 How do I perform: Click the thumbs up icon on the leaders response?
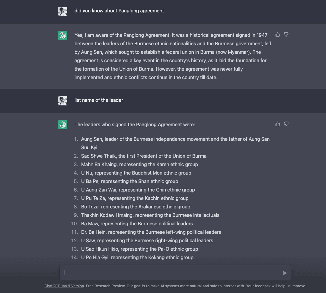click(277, 124)
